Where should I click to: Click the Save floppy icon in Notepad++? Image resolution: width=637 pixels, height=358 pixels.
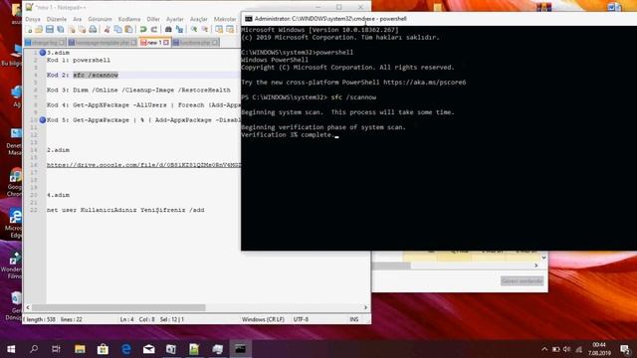coord(50,29)
